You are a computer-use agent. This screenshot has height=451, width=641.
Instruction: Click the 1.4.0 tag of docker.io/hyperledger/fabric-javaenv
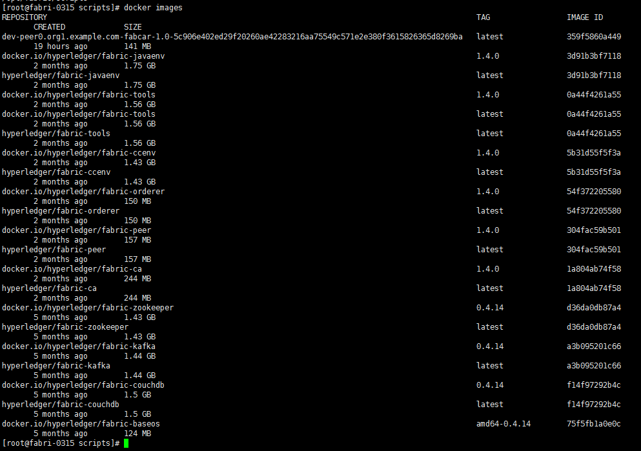[488, 56]
